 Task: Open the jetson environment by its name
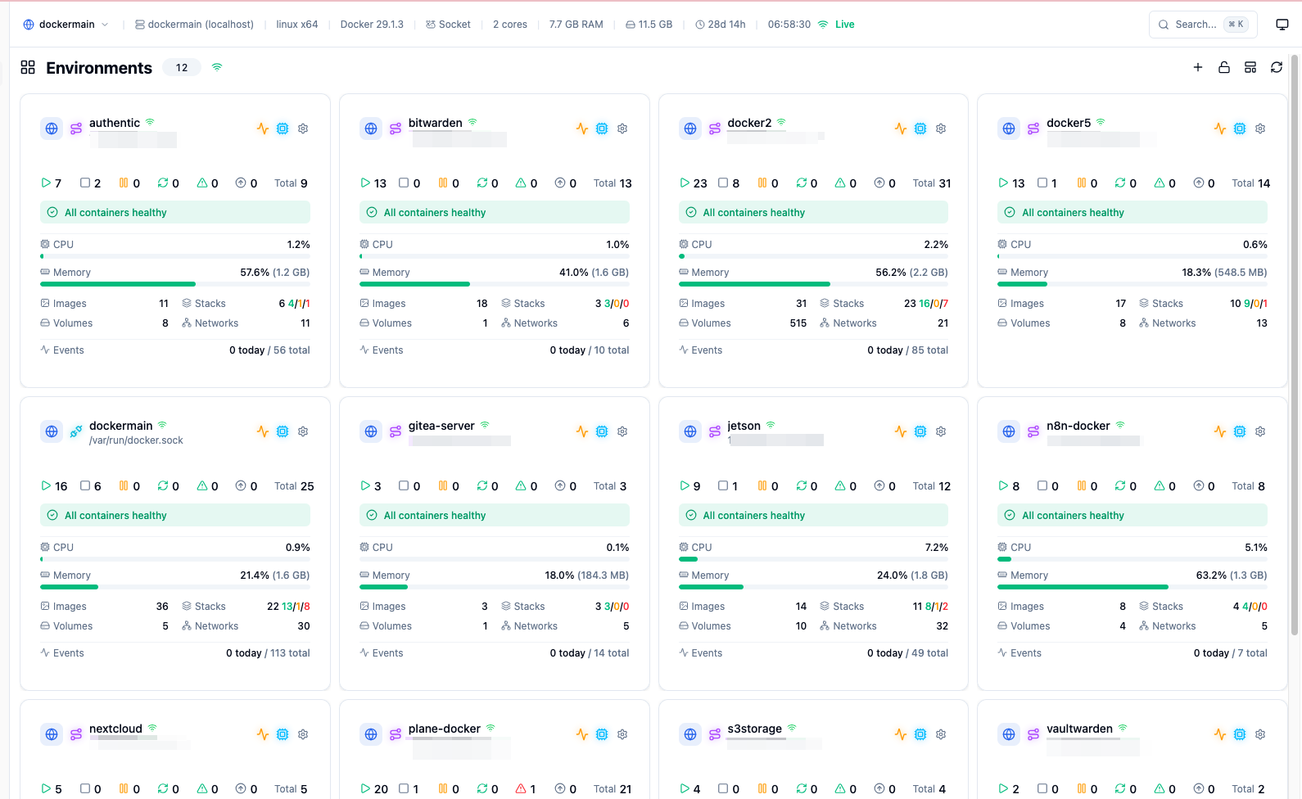(744, 426)
